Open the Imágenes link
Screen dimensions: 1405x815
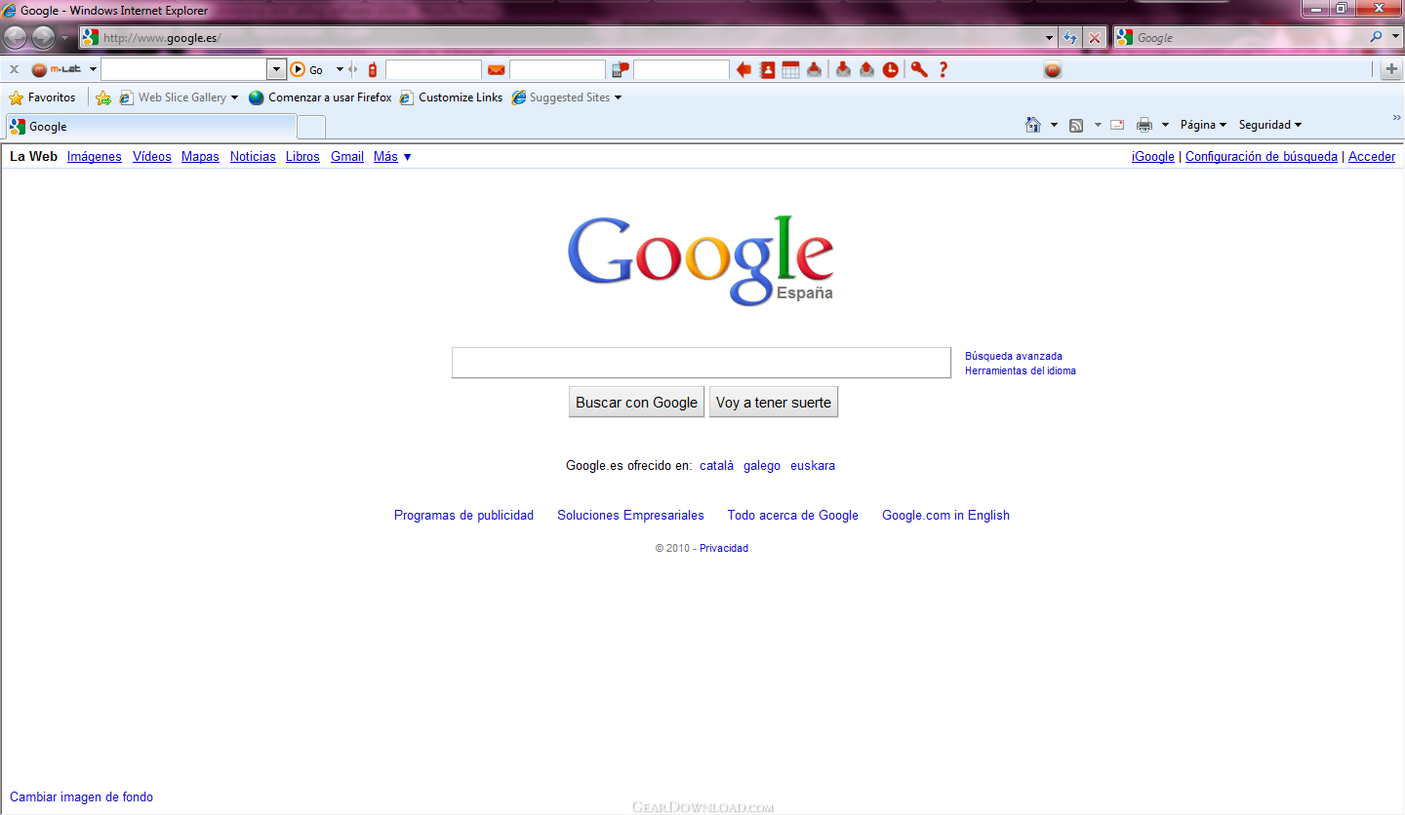click(95, 156)
